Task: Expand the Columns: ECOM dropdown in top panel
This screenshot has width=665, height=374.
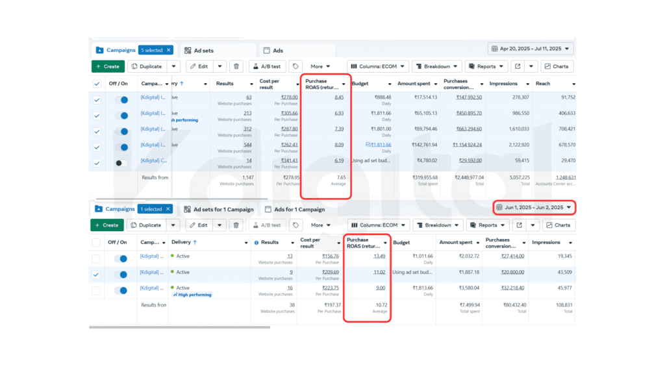Action: (379, 66)
